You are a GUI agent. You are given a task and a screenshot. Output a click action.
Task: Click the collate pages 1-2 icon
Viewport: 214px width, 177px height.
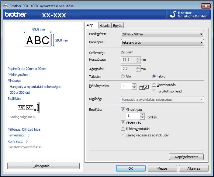point(144,87)
